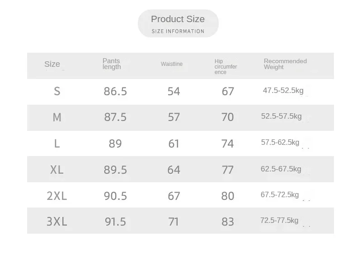The height and width of the screenshot is (254, 357).
Task: Select the 90.5 pants length value
Action: 115,196
